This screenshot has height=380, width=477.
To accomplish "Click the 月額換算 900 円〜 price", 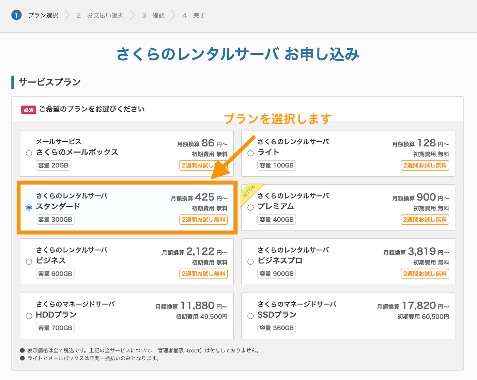I will (x=421, y=197).
